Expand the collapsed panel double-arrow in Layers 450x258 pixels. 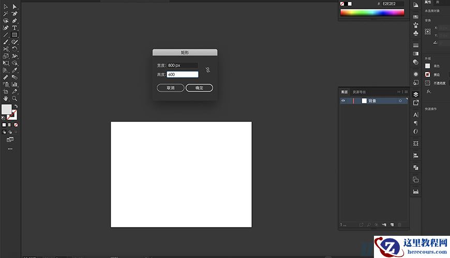point(399,92)
